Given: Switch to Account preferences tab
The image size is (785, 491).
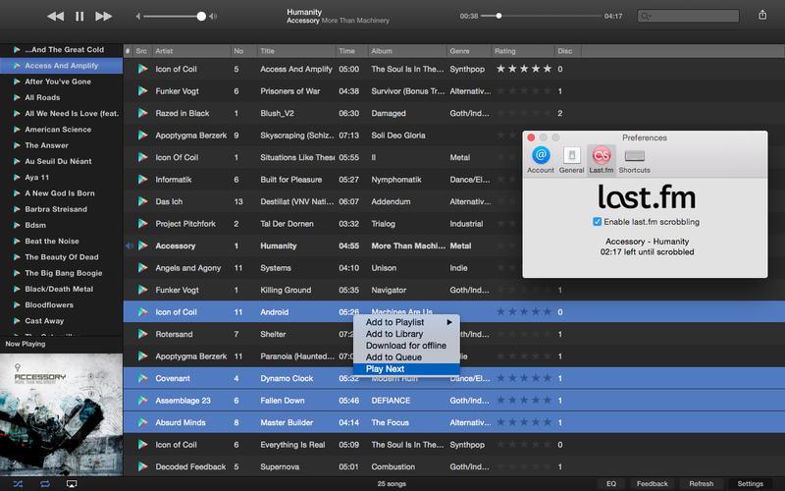Looking at the screenshot, I should [541, 160].
